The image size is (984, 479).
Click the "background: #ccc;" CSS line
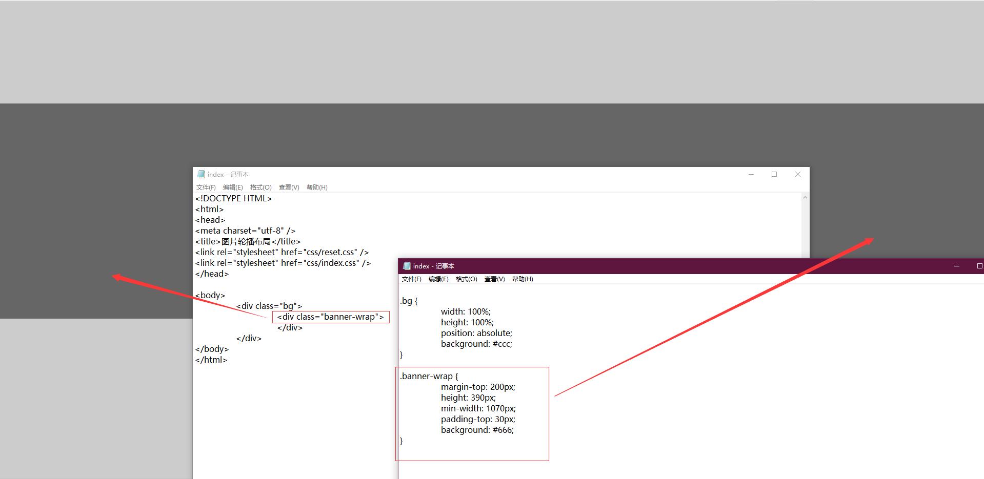click(476, 344)
